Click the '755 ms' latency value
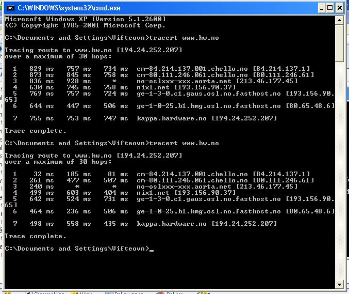Image resolution: width=349 pixels, height=294 pixels. pos(42,118)
